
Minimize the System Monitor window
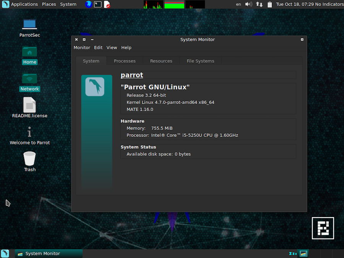[x=92, y=39]
